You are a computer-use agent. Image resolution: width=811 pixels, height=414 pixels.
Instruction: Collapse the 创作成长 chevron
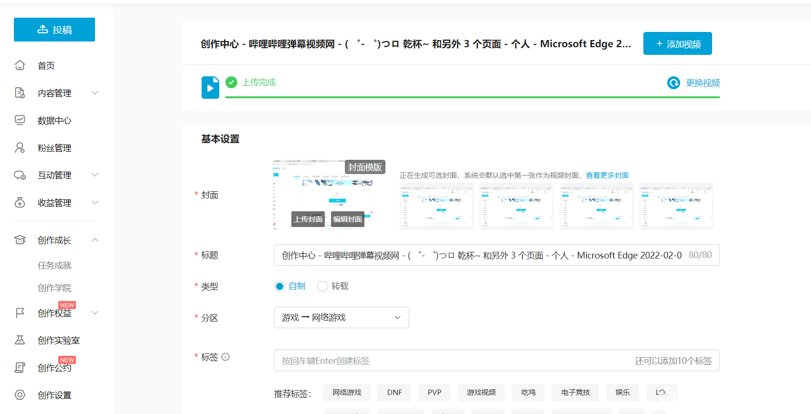95,239
